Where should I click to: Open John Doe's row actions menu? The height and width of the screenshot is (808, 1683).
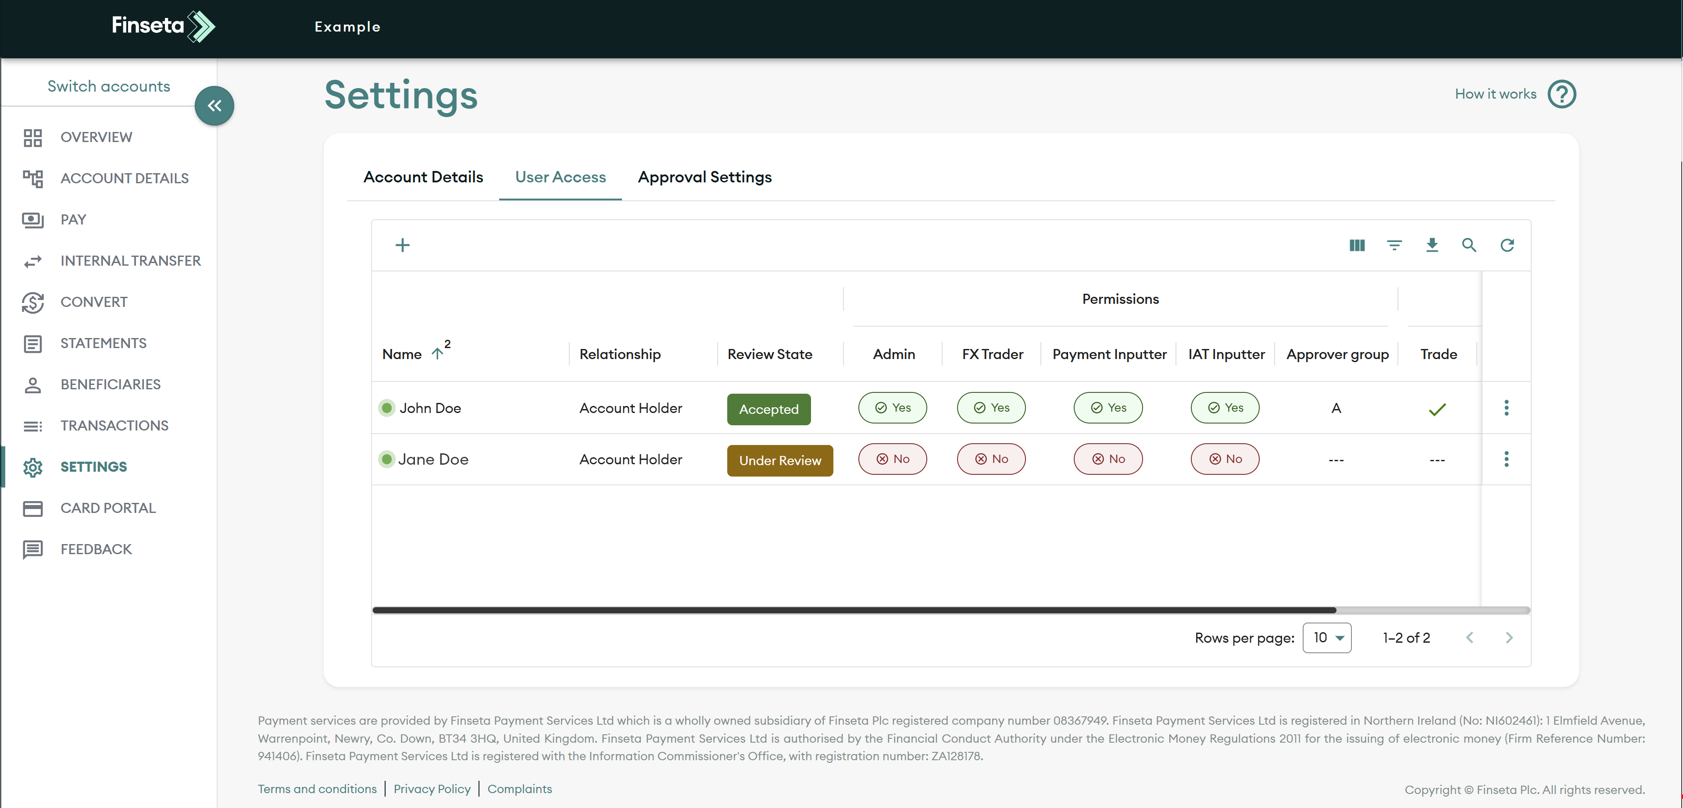point(1506,408)
